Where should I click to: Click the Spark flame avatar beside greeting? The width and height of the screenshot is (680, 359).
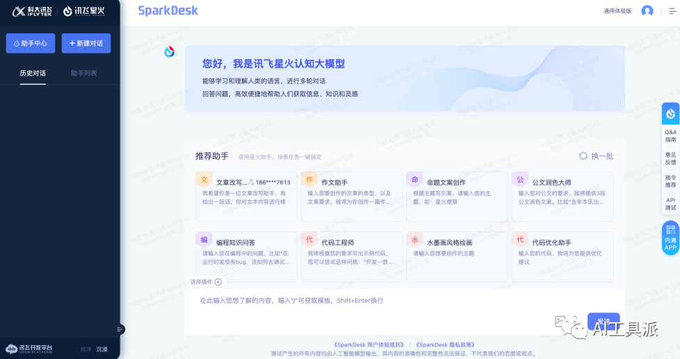point(169,51)
